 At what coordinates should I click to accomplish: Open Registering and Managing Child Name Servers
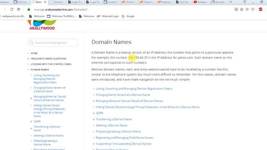click(x=125, y=137)
